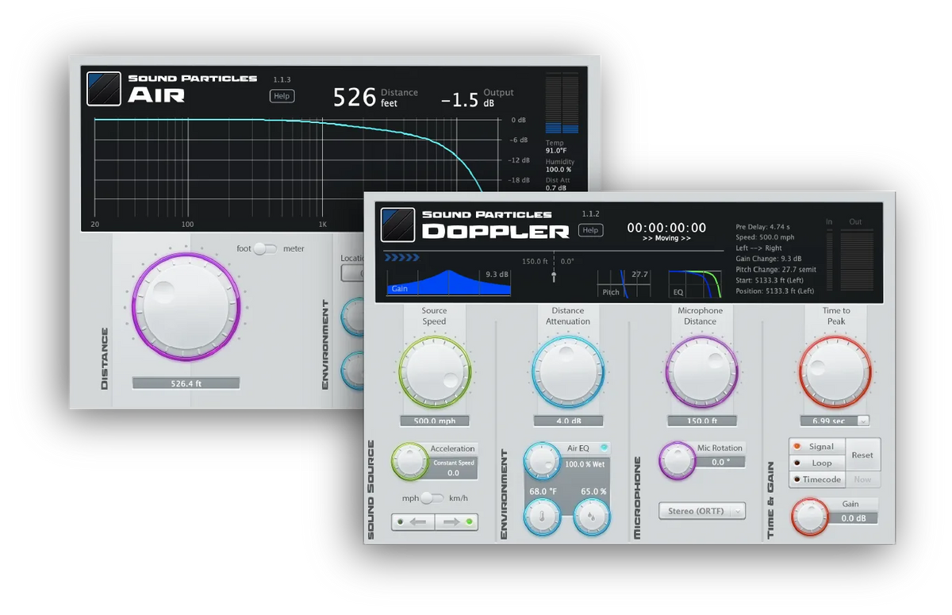
Task: Click the Pitch graph display
Action: 624,283
